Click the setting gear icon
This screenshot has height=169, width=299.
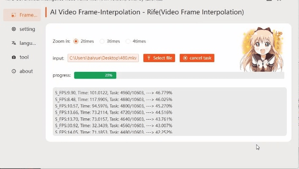[14, 29]
